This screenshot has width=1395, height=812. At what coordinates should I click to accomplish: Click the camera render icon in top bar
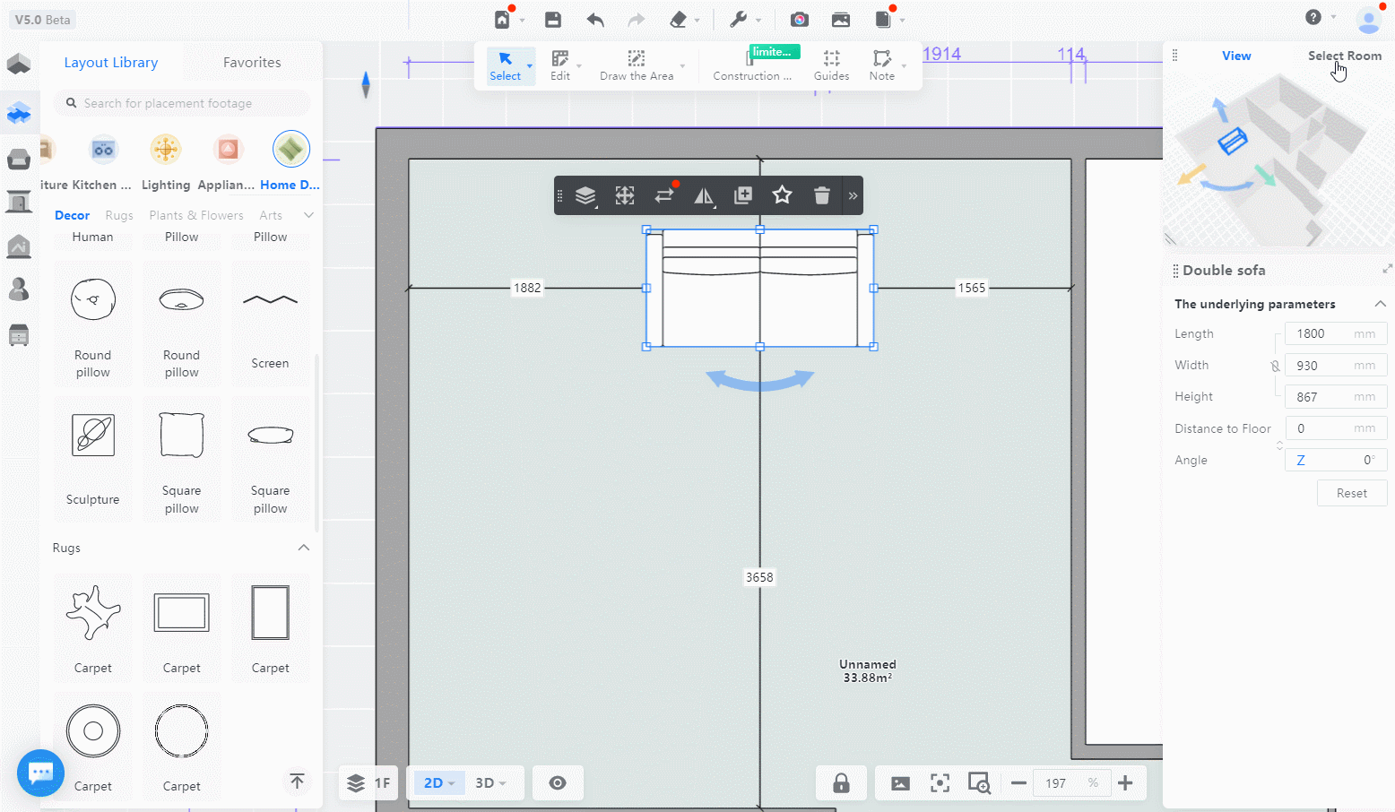point(800,20)
